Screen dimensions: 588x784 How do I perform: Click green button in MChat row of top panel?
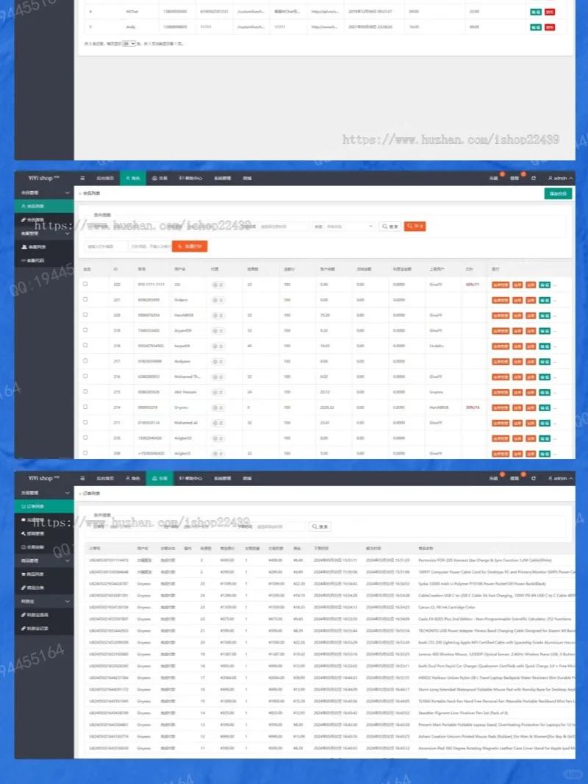(x=536, y=12)
